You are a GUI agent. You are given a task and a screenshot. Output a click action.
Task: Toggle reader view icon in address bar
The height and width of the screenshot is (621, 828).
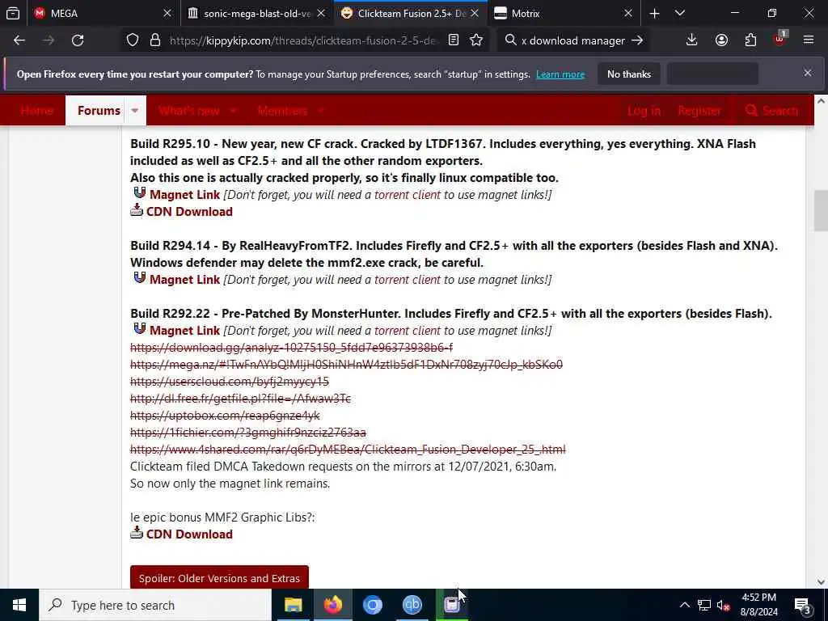pyautogui.click(x=453, y=40)
